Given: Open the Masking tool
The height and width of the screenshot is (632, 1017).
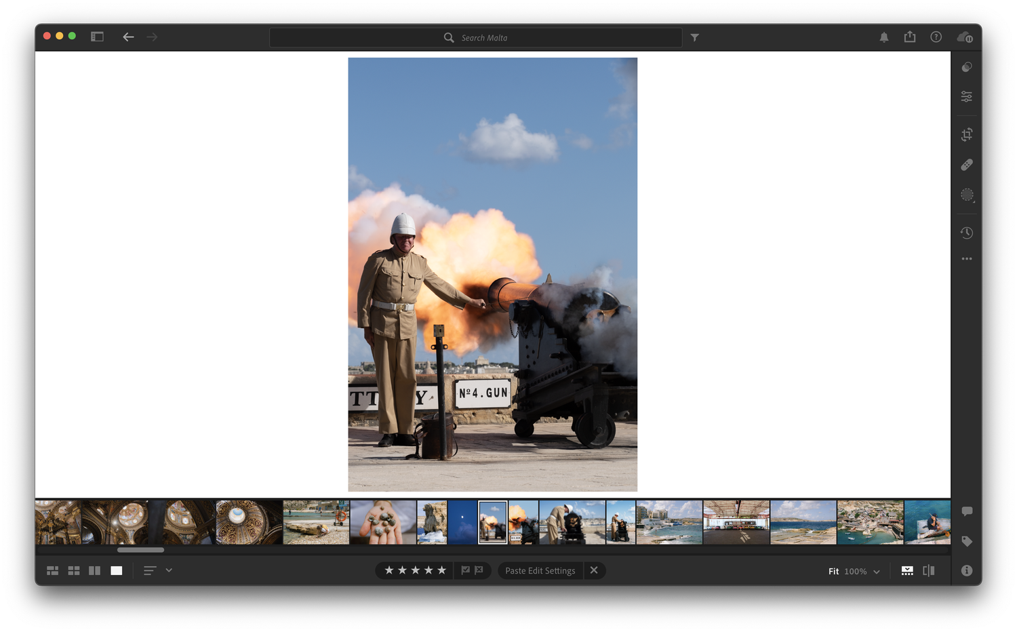Looking at the screenshot, I should pyautogui.click(x=967, y=195).
